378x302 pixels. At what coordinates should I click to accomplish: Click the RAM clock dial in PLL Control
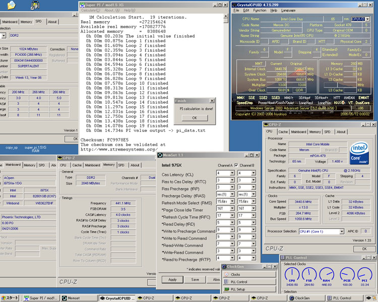pyautogui.click(x=327, y=274)
